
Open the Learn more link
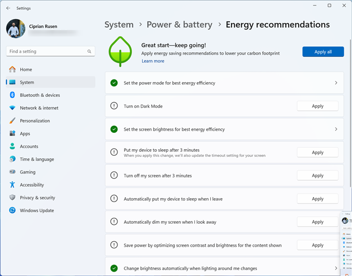(x=153, y=61)
